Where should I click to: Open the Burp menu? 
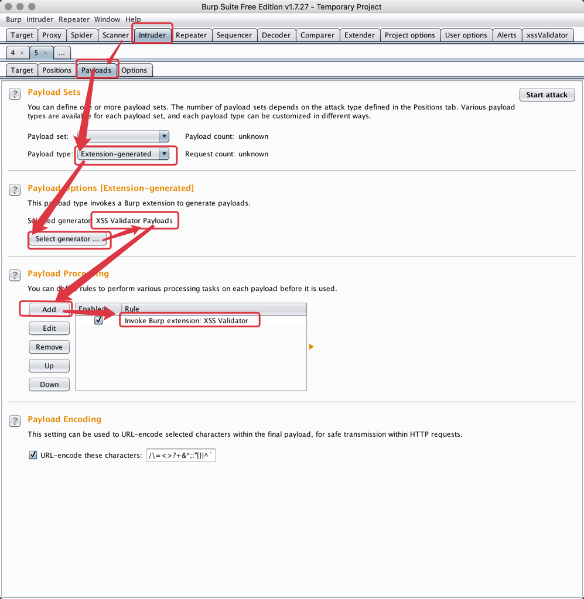pyautogui.click(x=13, y=19)
